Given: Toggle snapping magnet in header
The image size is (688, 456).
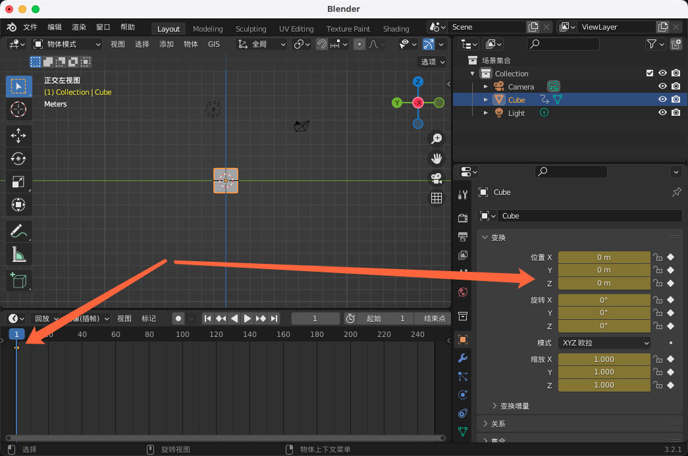Looking at the screenshot, I should click(322, 44).
